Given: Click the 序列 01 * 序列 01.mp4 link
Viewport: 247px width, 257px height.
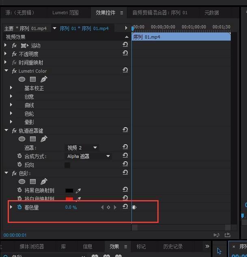Looking at the screenshot, I should pyautogui.click(x=84, y=28).
